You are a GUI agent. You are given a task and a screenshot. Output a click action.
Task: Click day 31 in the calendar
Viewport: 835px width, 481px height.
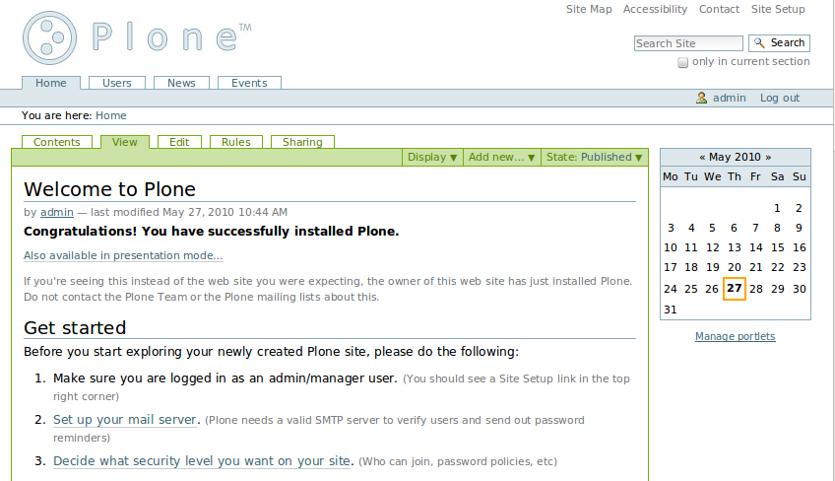coord(671,309)
